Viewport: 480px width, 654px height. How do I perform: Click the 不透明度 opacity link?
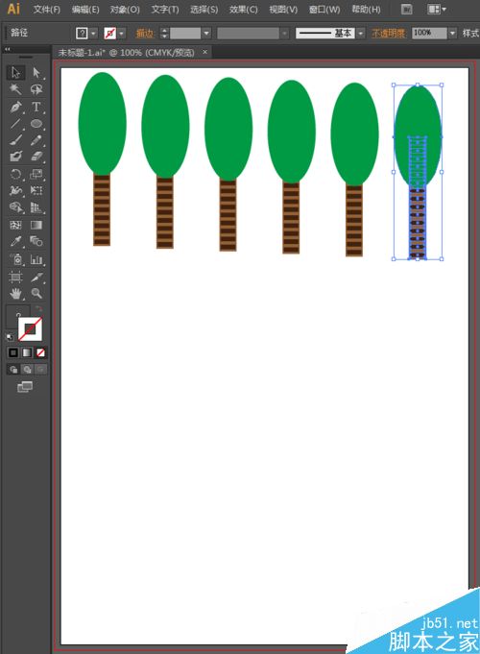tap(389, 34)
